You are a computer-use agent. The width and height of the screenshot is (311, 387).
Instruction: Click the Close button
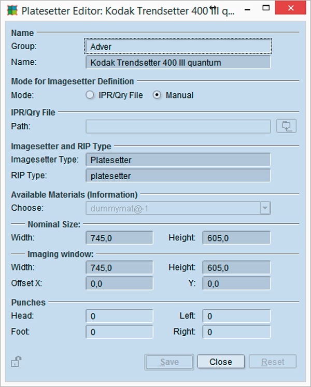point(221,362)
